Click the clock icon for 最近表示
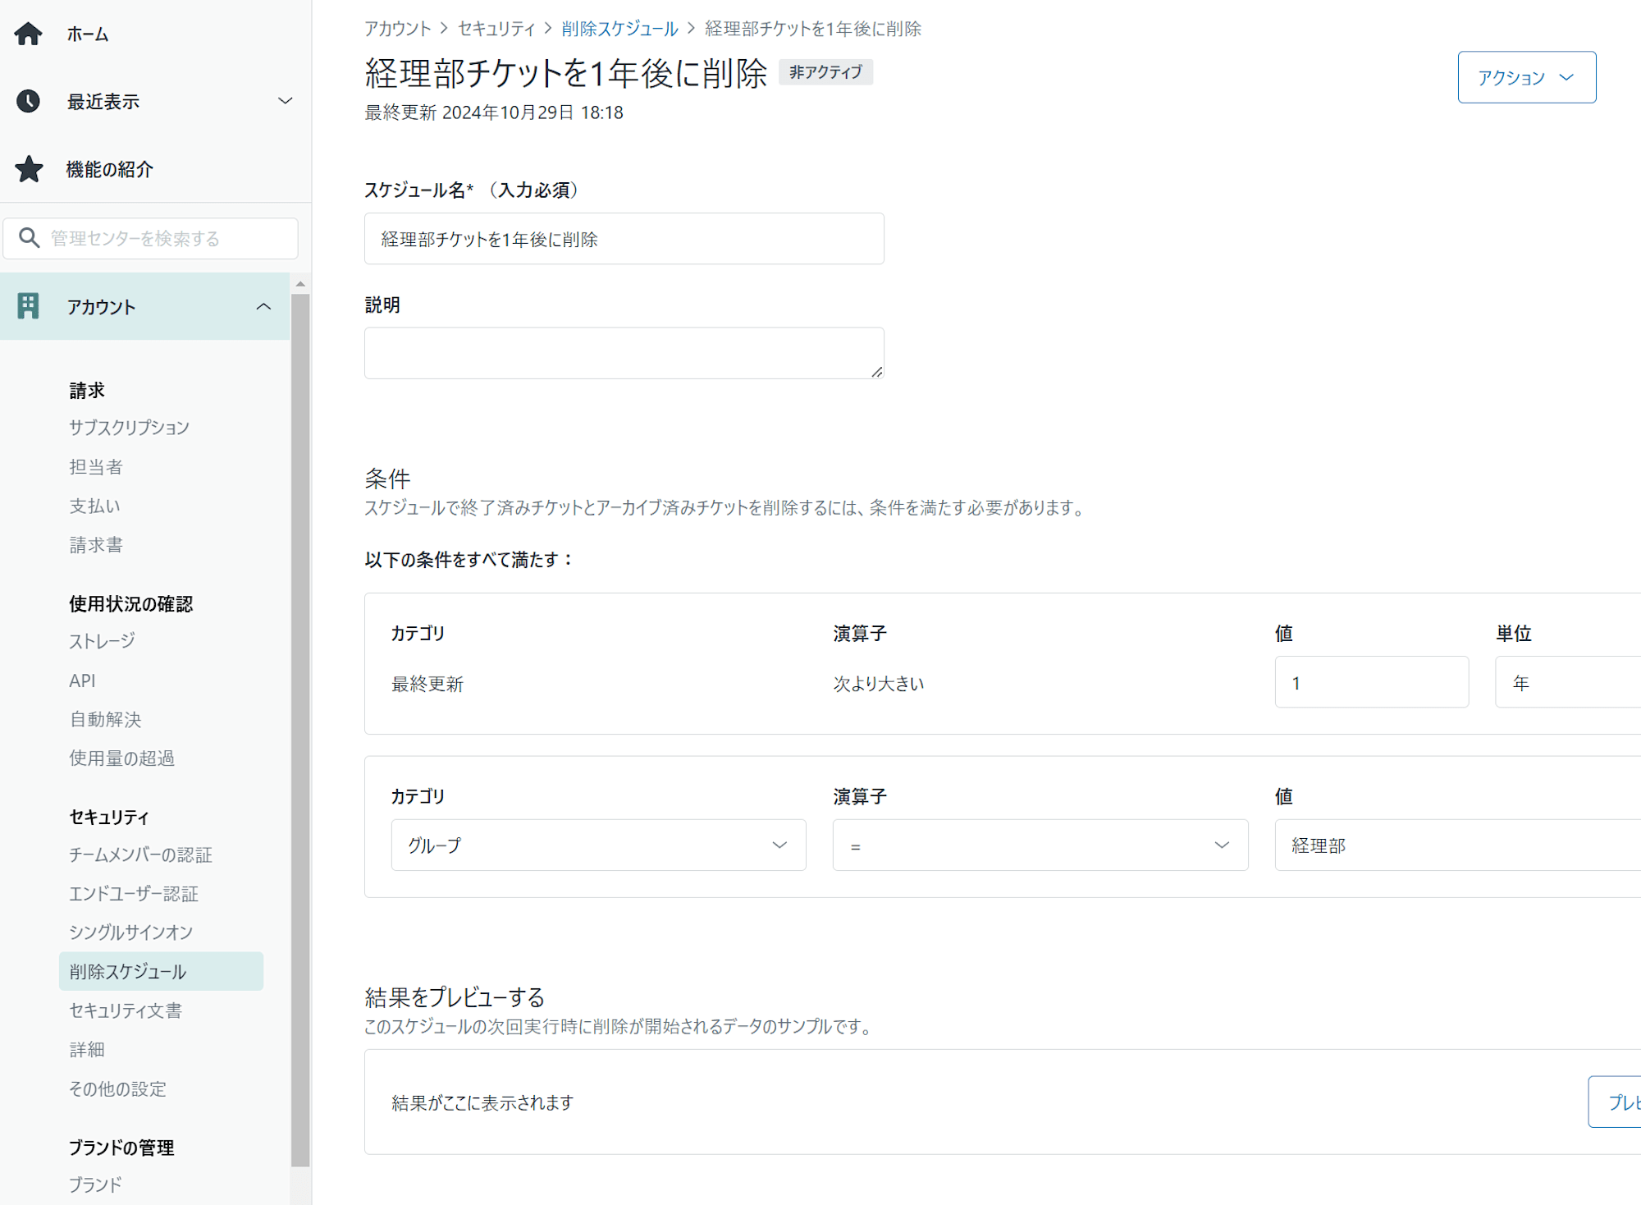 pyautogui.click(x=29, y=101)
